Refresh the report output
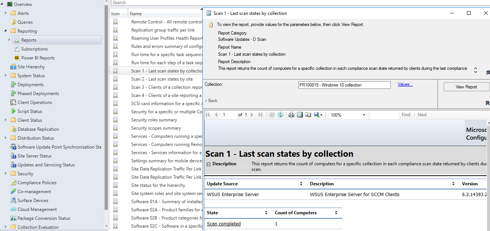 pos(281,115)
